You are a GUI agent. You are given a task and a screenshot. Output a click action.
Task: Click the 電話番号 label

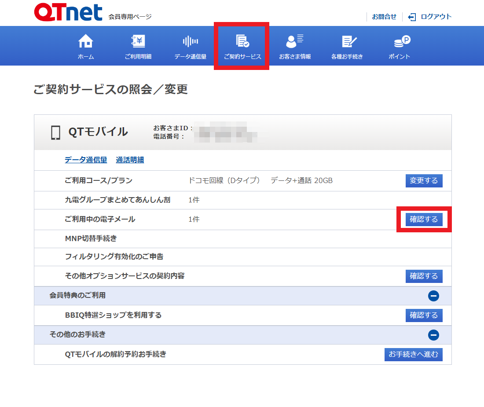tap(169, 136)
